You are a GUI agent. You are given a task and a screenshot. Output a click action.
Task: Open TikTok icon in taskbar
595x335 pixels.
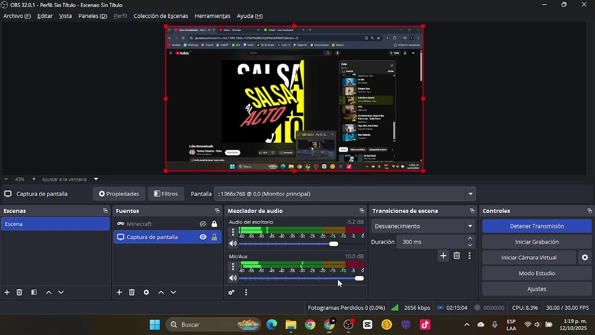[x=425, y=325]
